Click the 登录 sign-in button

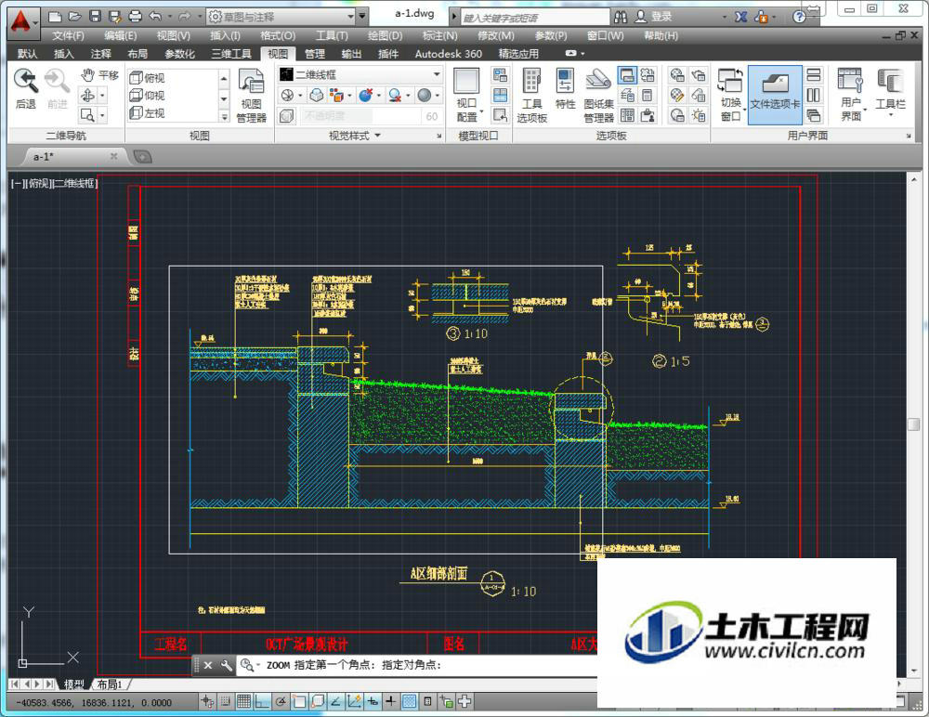pyautogui.click(x=654, y=17)
